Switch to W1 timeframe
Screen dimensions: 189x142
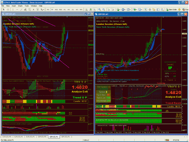77,9
